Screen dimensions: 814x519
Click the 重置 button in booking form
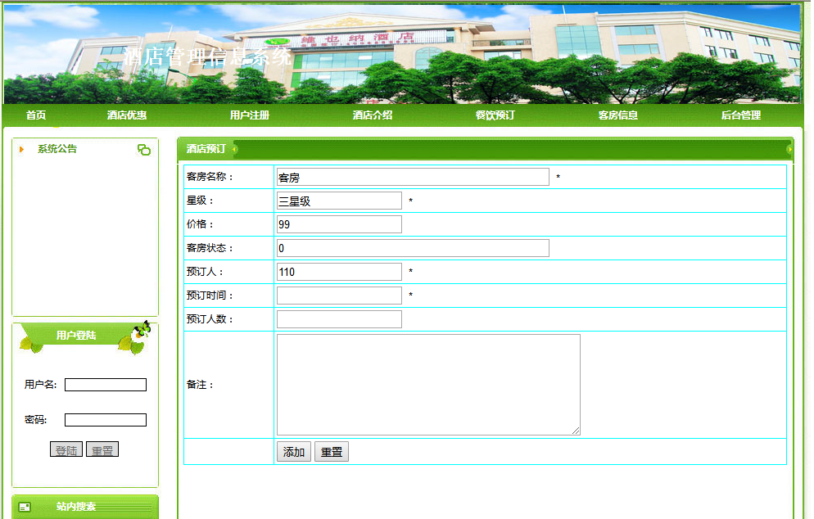click(331, 452)
